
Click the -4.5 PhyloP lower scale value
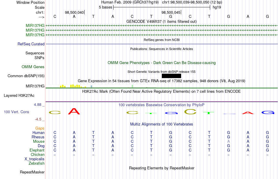coord(38,119)
